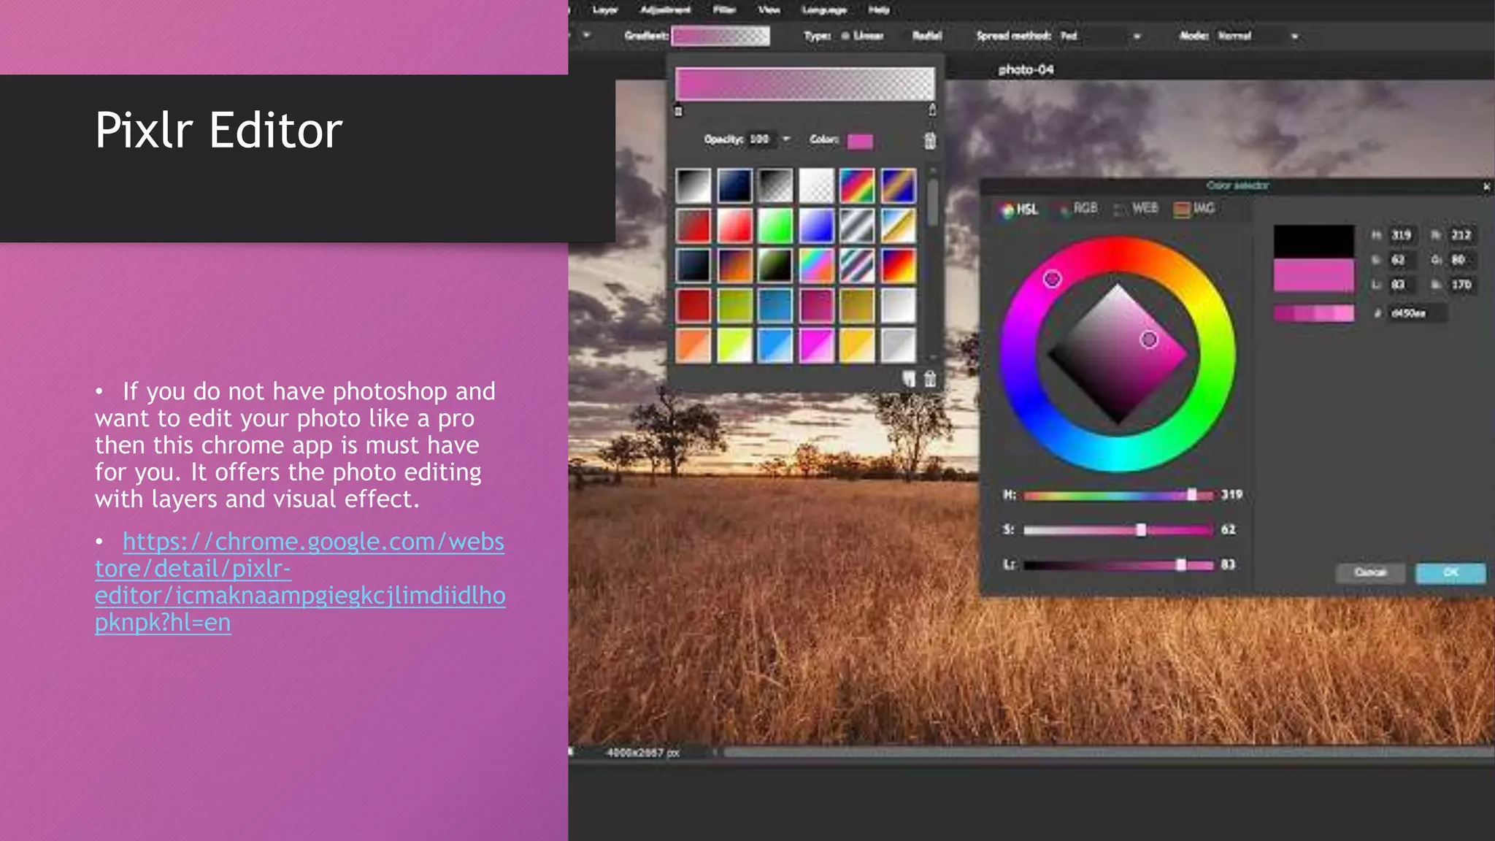Switch to the HSL color tab

coord(1020,210)
